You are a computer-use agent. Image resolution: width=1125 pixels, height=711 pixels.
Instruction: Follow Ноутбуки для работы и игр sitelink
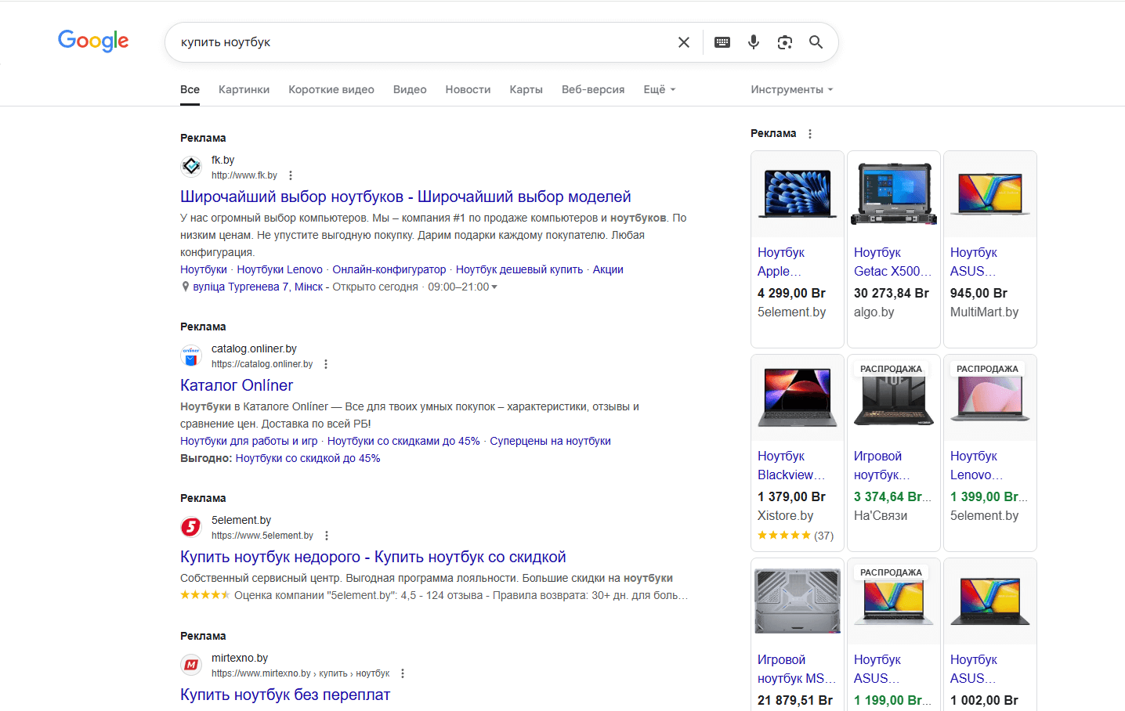coord(249,441)
